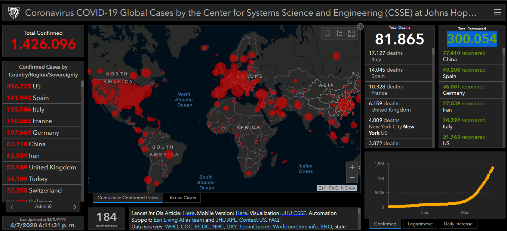Open the Lancet article 'Here' link
Viewport: 507px width, 231px height.
(188, 213)
